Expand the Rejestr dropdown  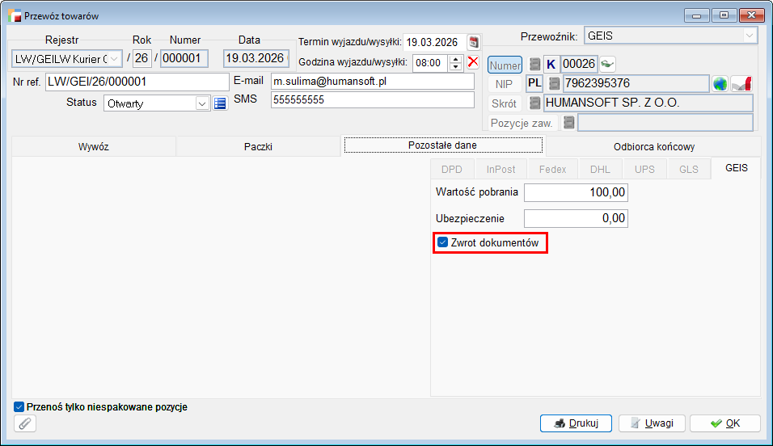(114, 58)
